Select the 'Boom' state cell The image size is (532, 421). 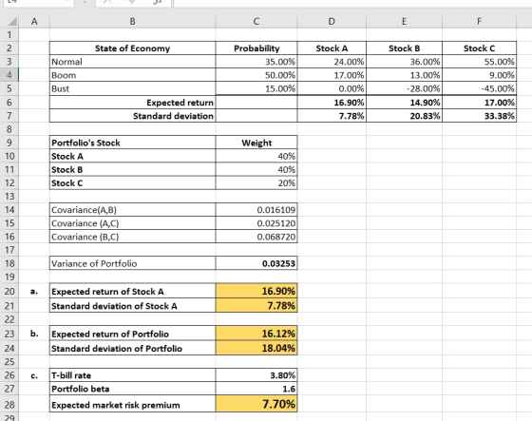click(132, 75)
